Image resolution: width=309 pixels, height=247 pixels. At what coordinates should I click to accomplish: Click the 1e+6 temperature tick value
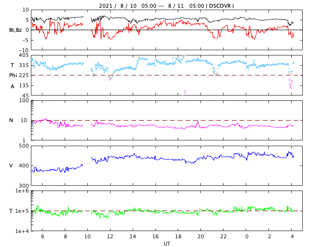tap(23, 192)
